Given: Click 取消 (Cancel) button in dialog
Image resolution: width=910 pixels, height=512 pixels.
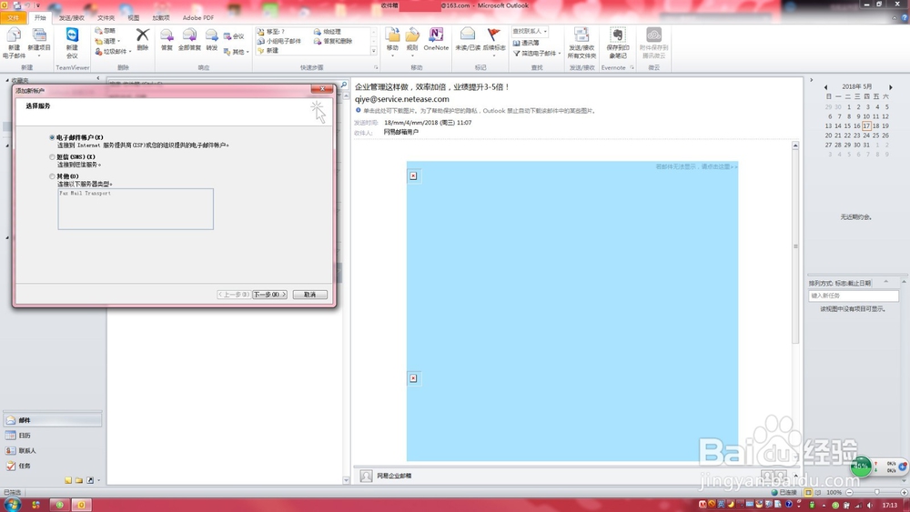Looking at the screenshot, I should point(310,295).
